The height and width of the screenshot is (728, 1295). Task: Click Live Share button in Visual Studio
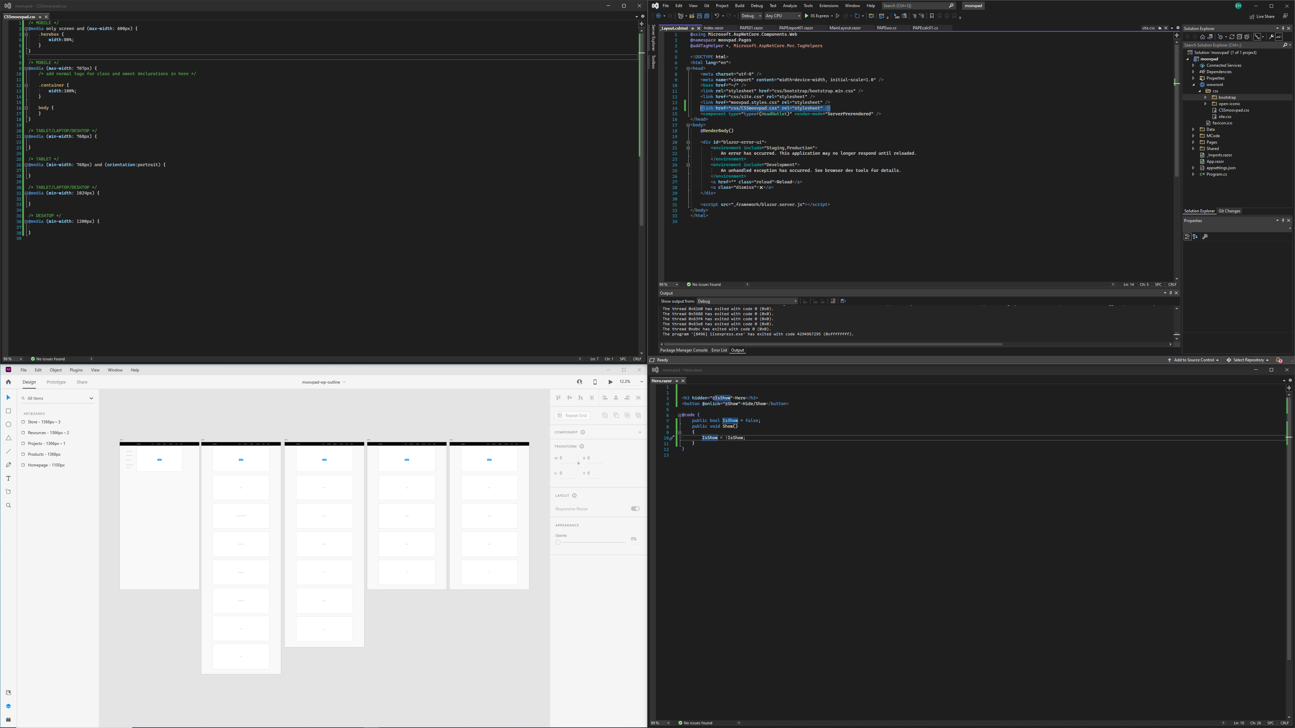click(x=1262, y=16)
